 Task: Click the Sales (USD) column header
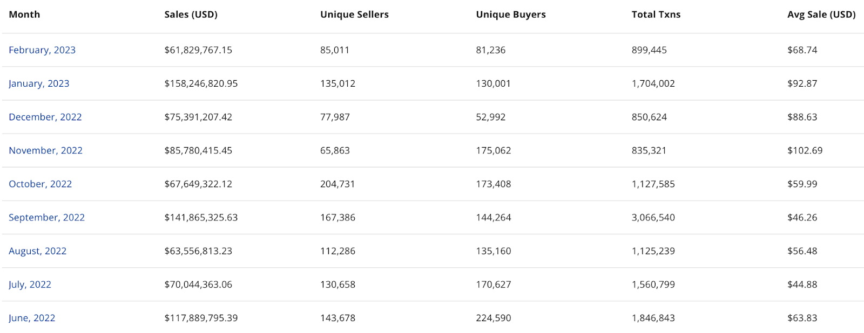point(191,15)
